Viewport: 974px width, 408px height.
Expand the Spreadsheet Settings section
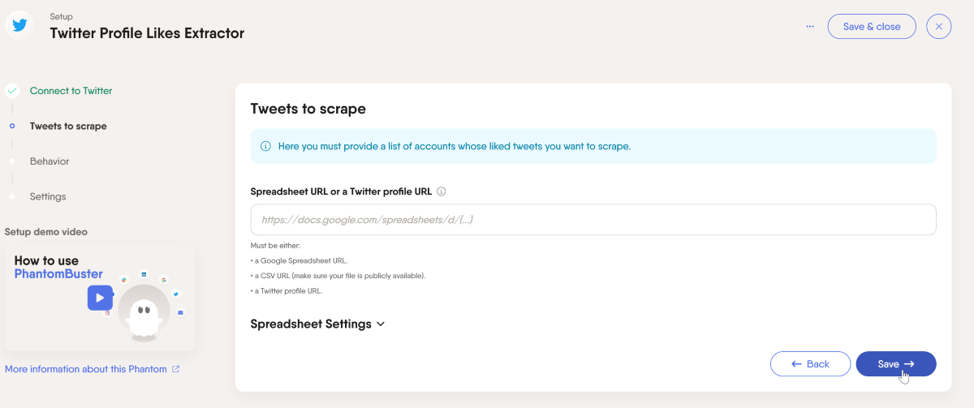317,324
